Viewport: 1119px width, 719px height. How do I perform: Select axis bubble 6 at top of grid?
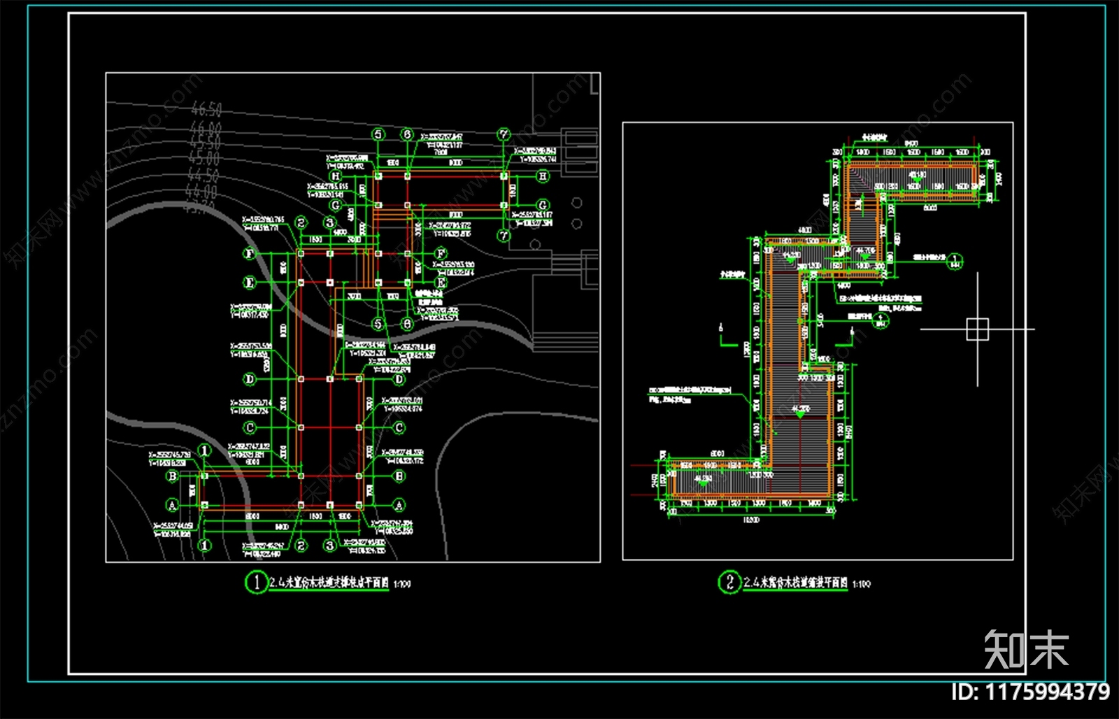407,134
